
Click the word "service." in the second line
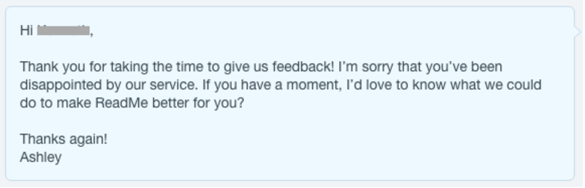174,85
